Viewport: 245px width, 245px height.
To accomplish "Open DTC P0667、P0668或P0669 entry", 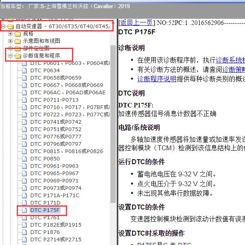I will coord(67,85).
